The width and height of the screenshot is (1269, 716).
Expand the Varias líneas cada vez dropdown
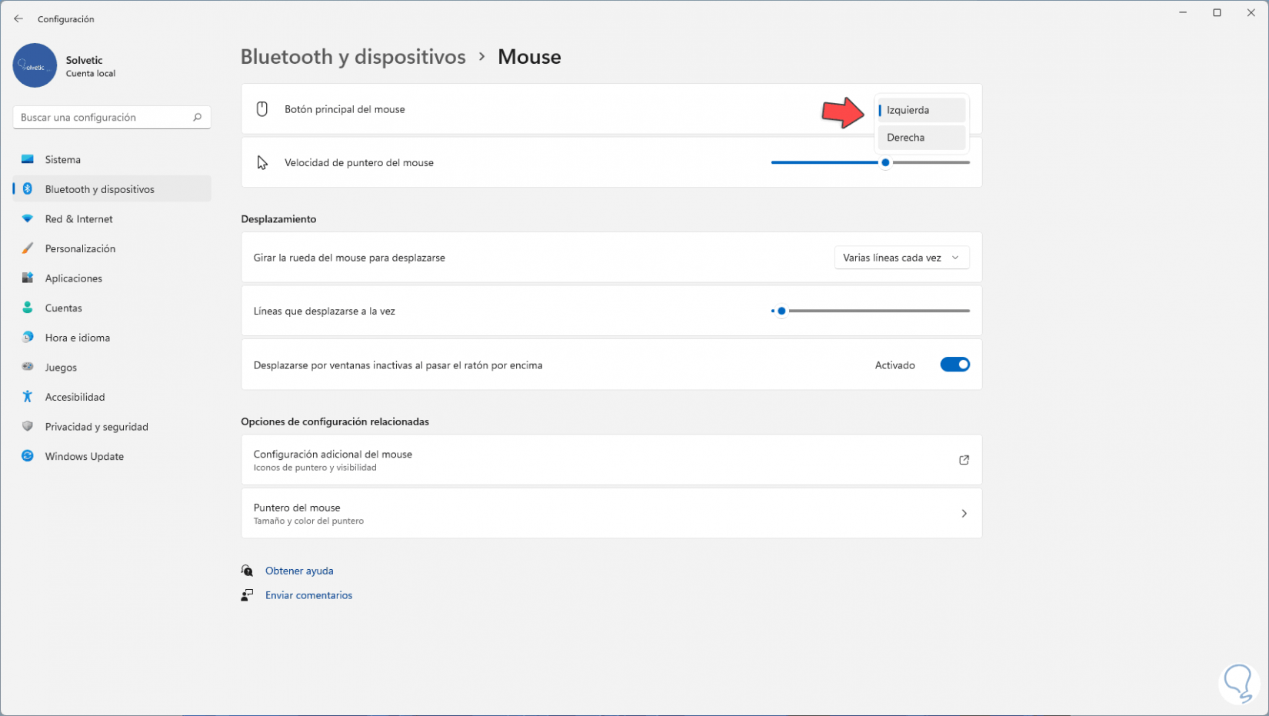pyautogui.click(x=901, y=258)
